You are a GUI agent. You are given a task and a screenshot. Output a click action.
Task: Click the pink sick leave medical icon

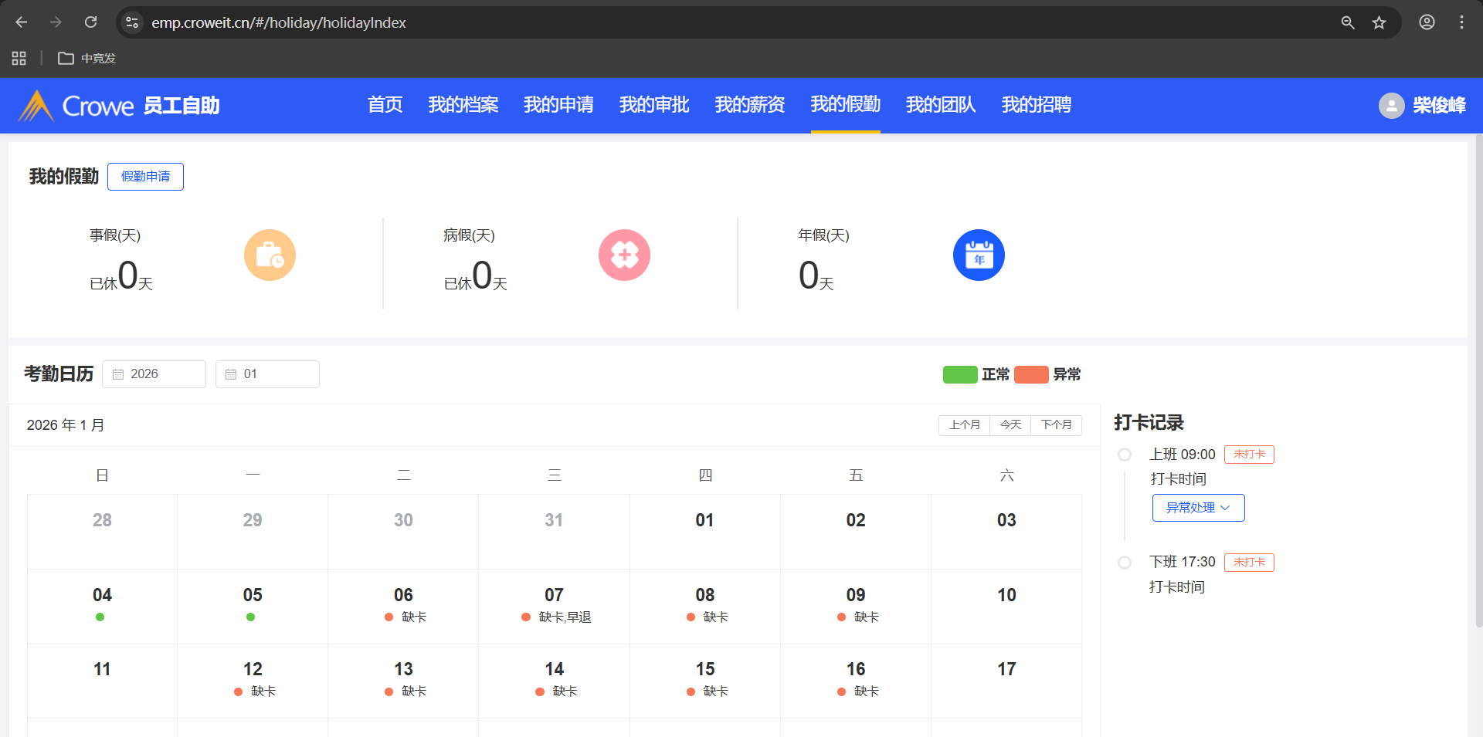click(x=624, y=255)
